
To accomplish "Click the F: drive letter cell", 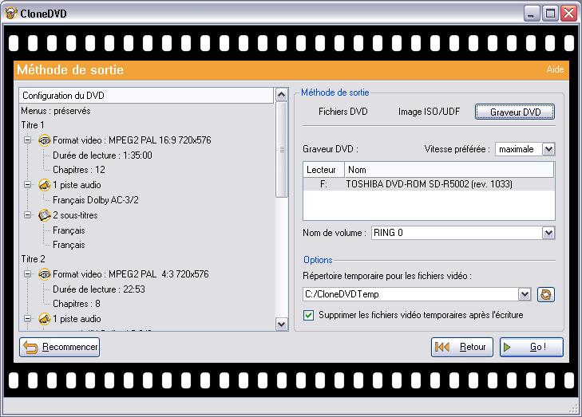I will point(323,184).
